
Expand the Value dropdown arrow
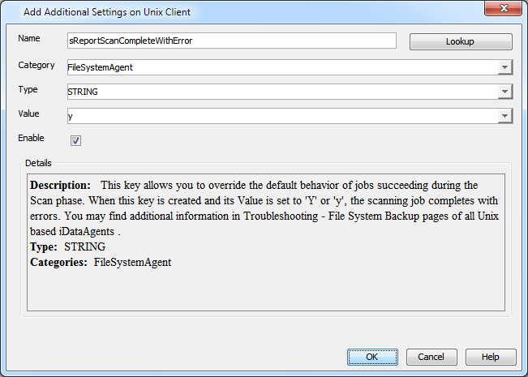(505, 117)
